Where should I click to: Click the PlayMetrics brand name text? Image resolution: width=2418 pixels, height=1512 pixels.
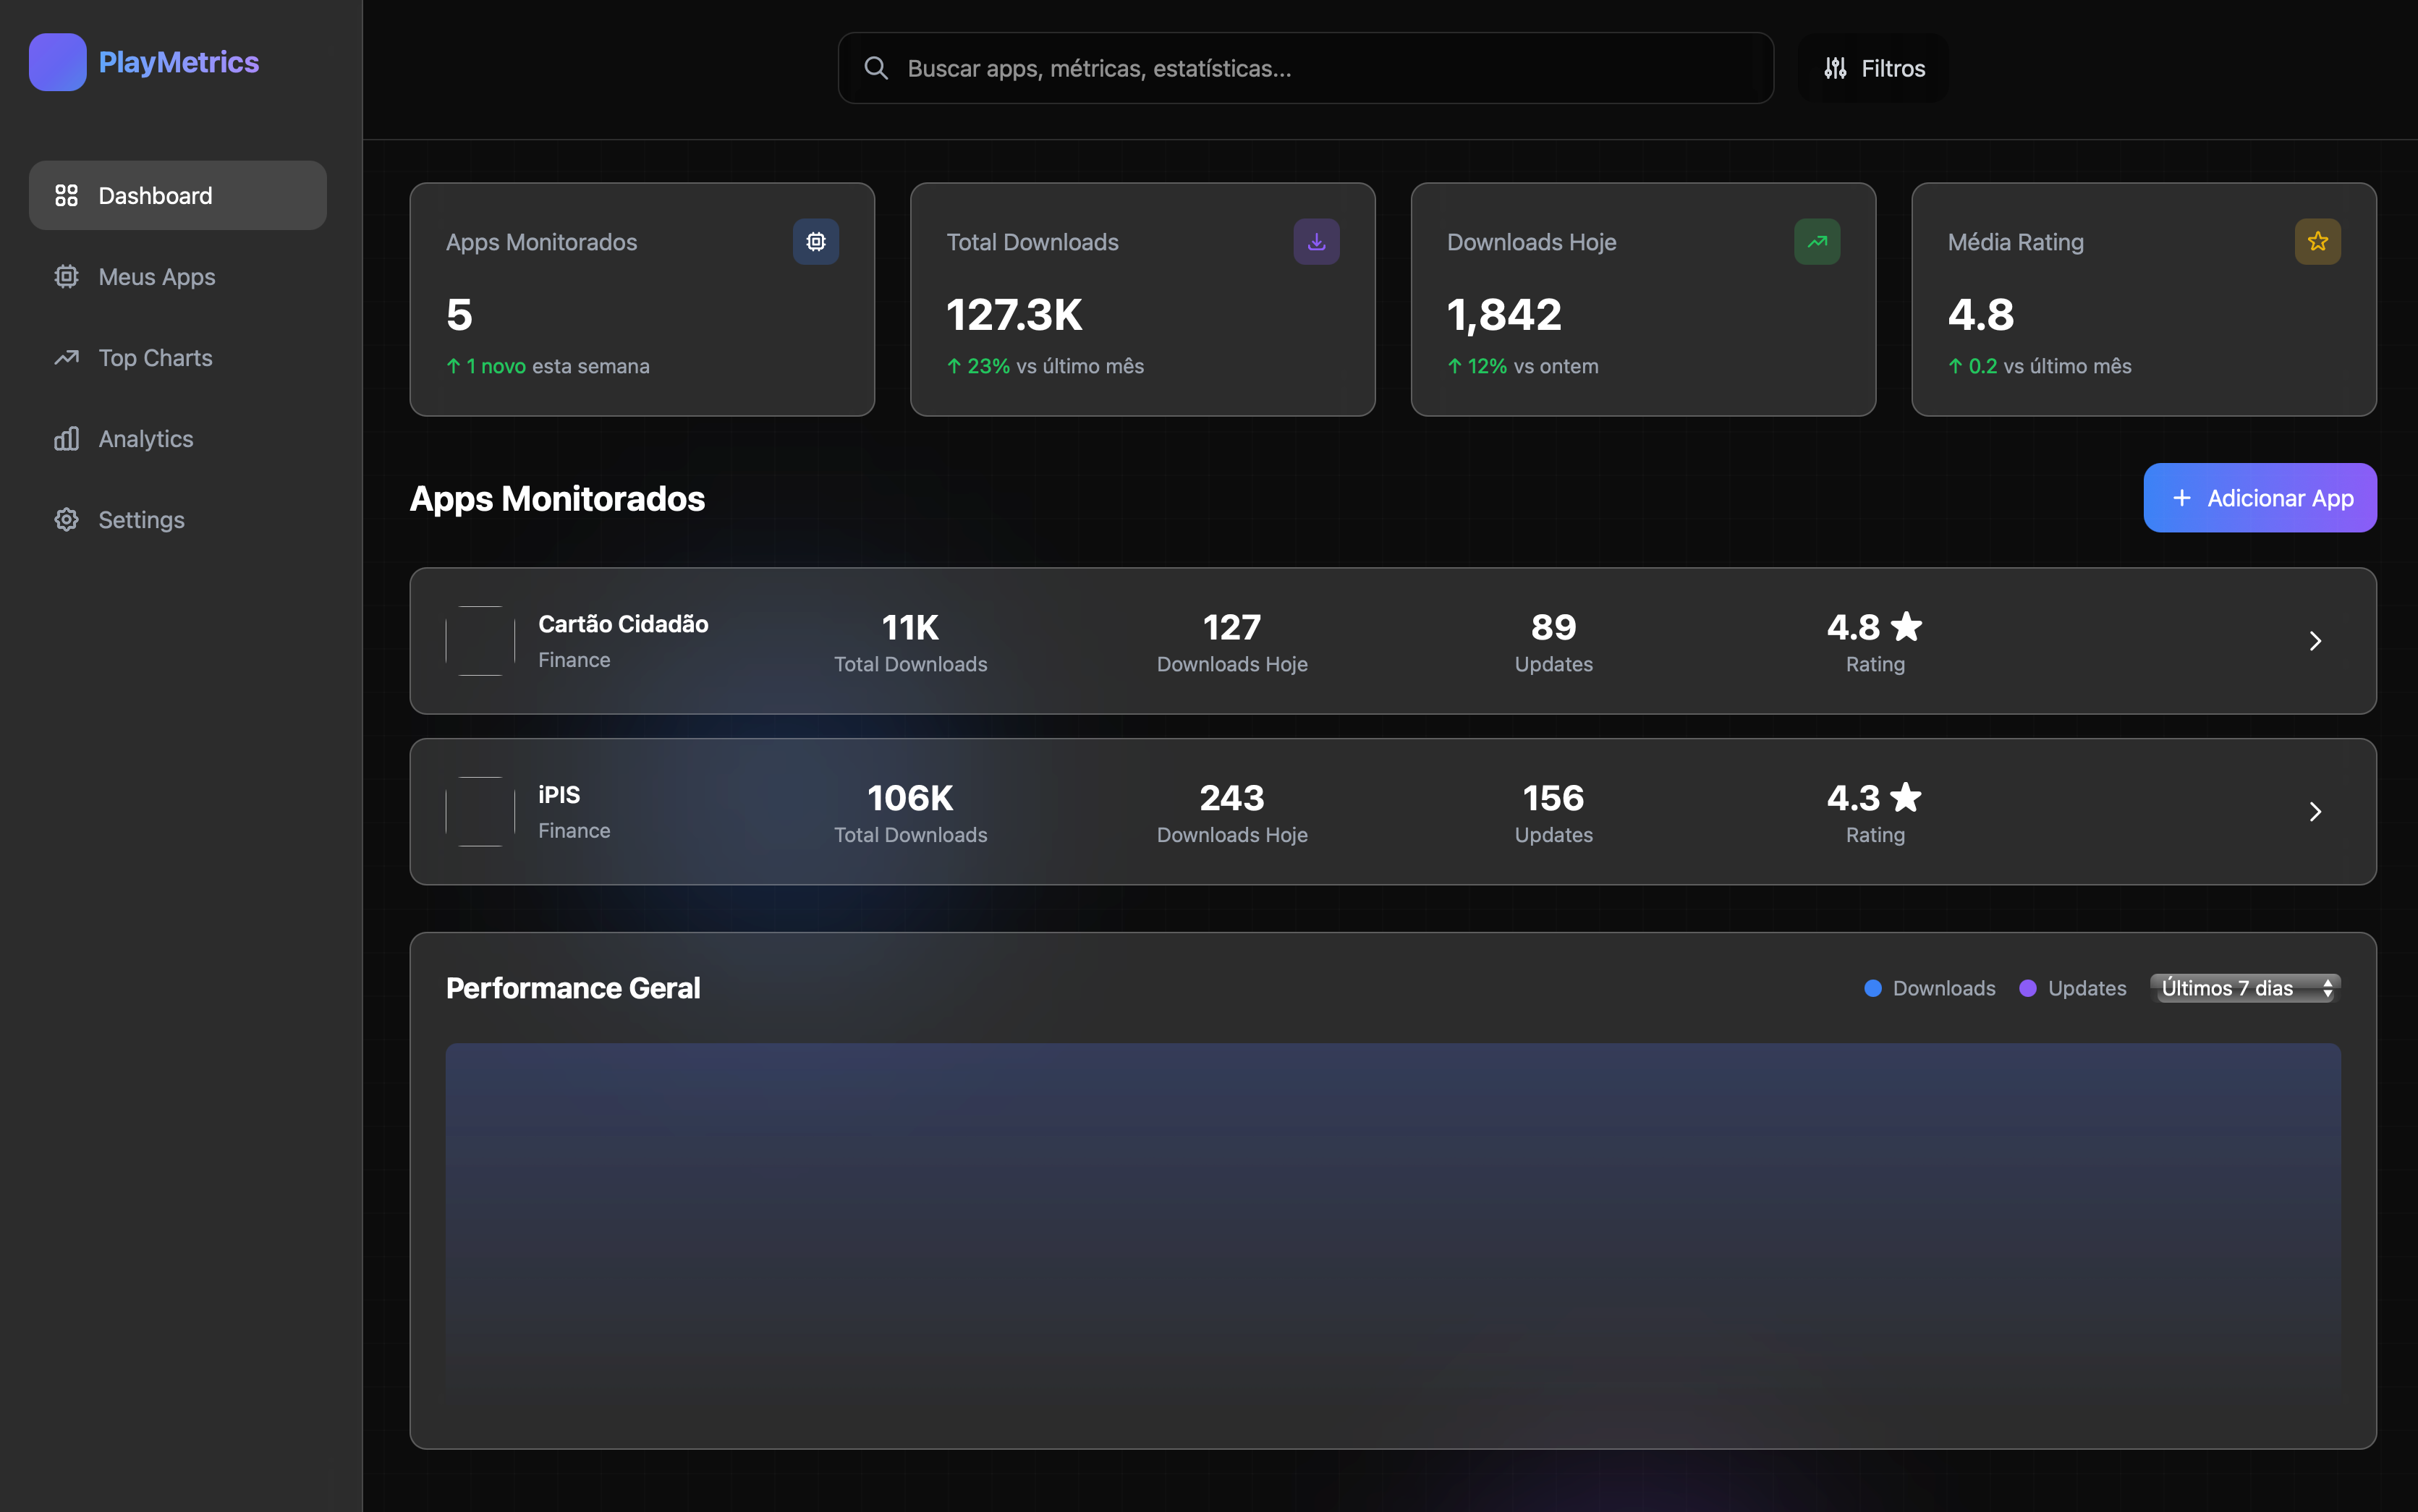(179, 62)
